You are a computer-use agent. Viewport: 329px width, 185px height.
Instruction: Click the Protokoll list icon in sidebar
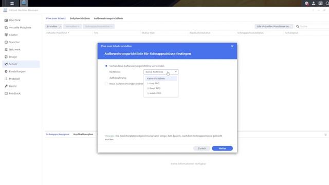tap(6, 79)
